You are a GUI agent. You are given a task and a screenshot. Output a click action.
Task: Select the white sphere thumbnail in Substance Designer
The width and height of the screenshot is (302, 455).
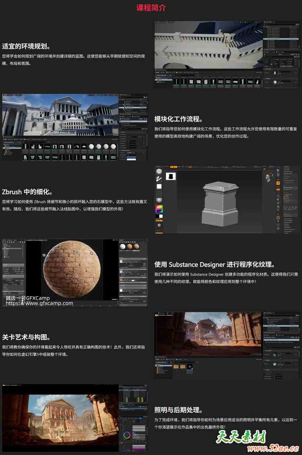point(123,247)
